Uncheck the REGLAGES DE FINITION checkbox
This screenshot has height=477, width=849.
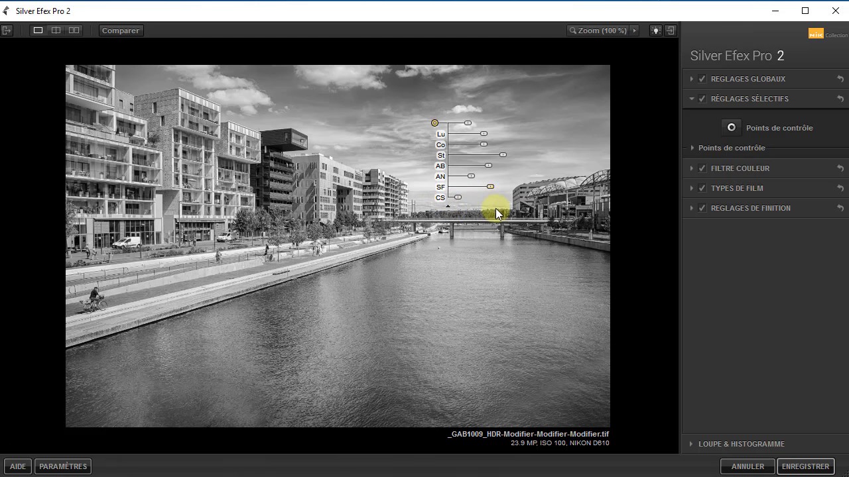click(x=702, y=208)
